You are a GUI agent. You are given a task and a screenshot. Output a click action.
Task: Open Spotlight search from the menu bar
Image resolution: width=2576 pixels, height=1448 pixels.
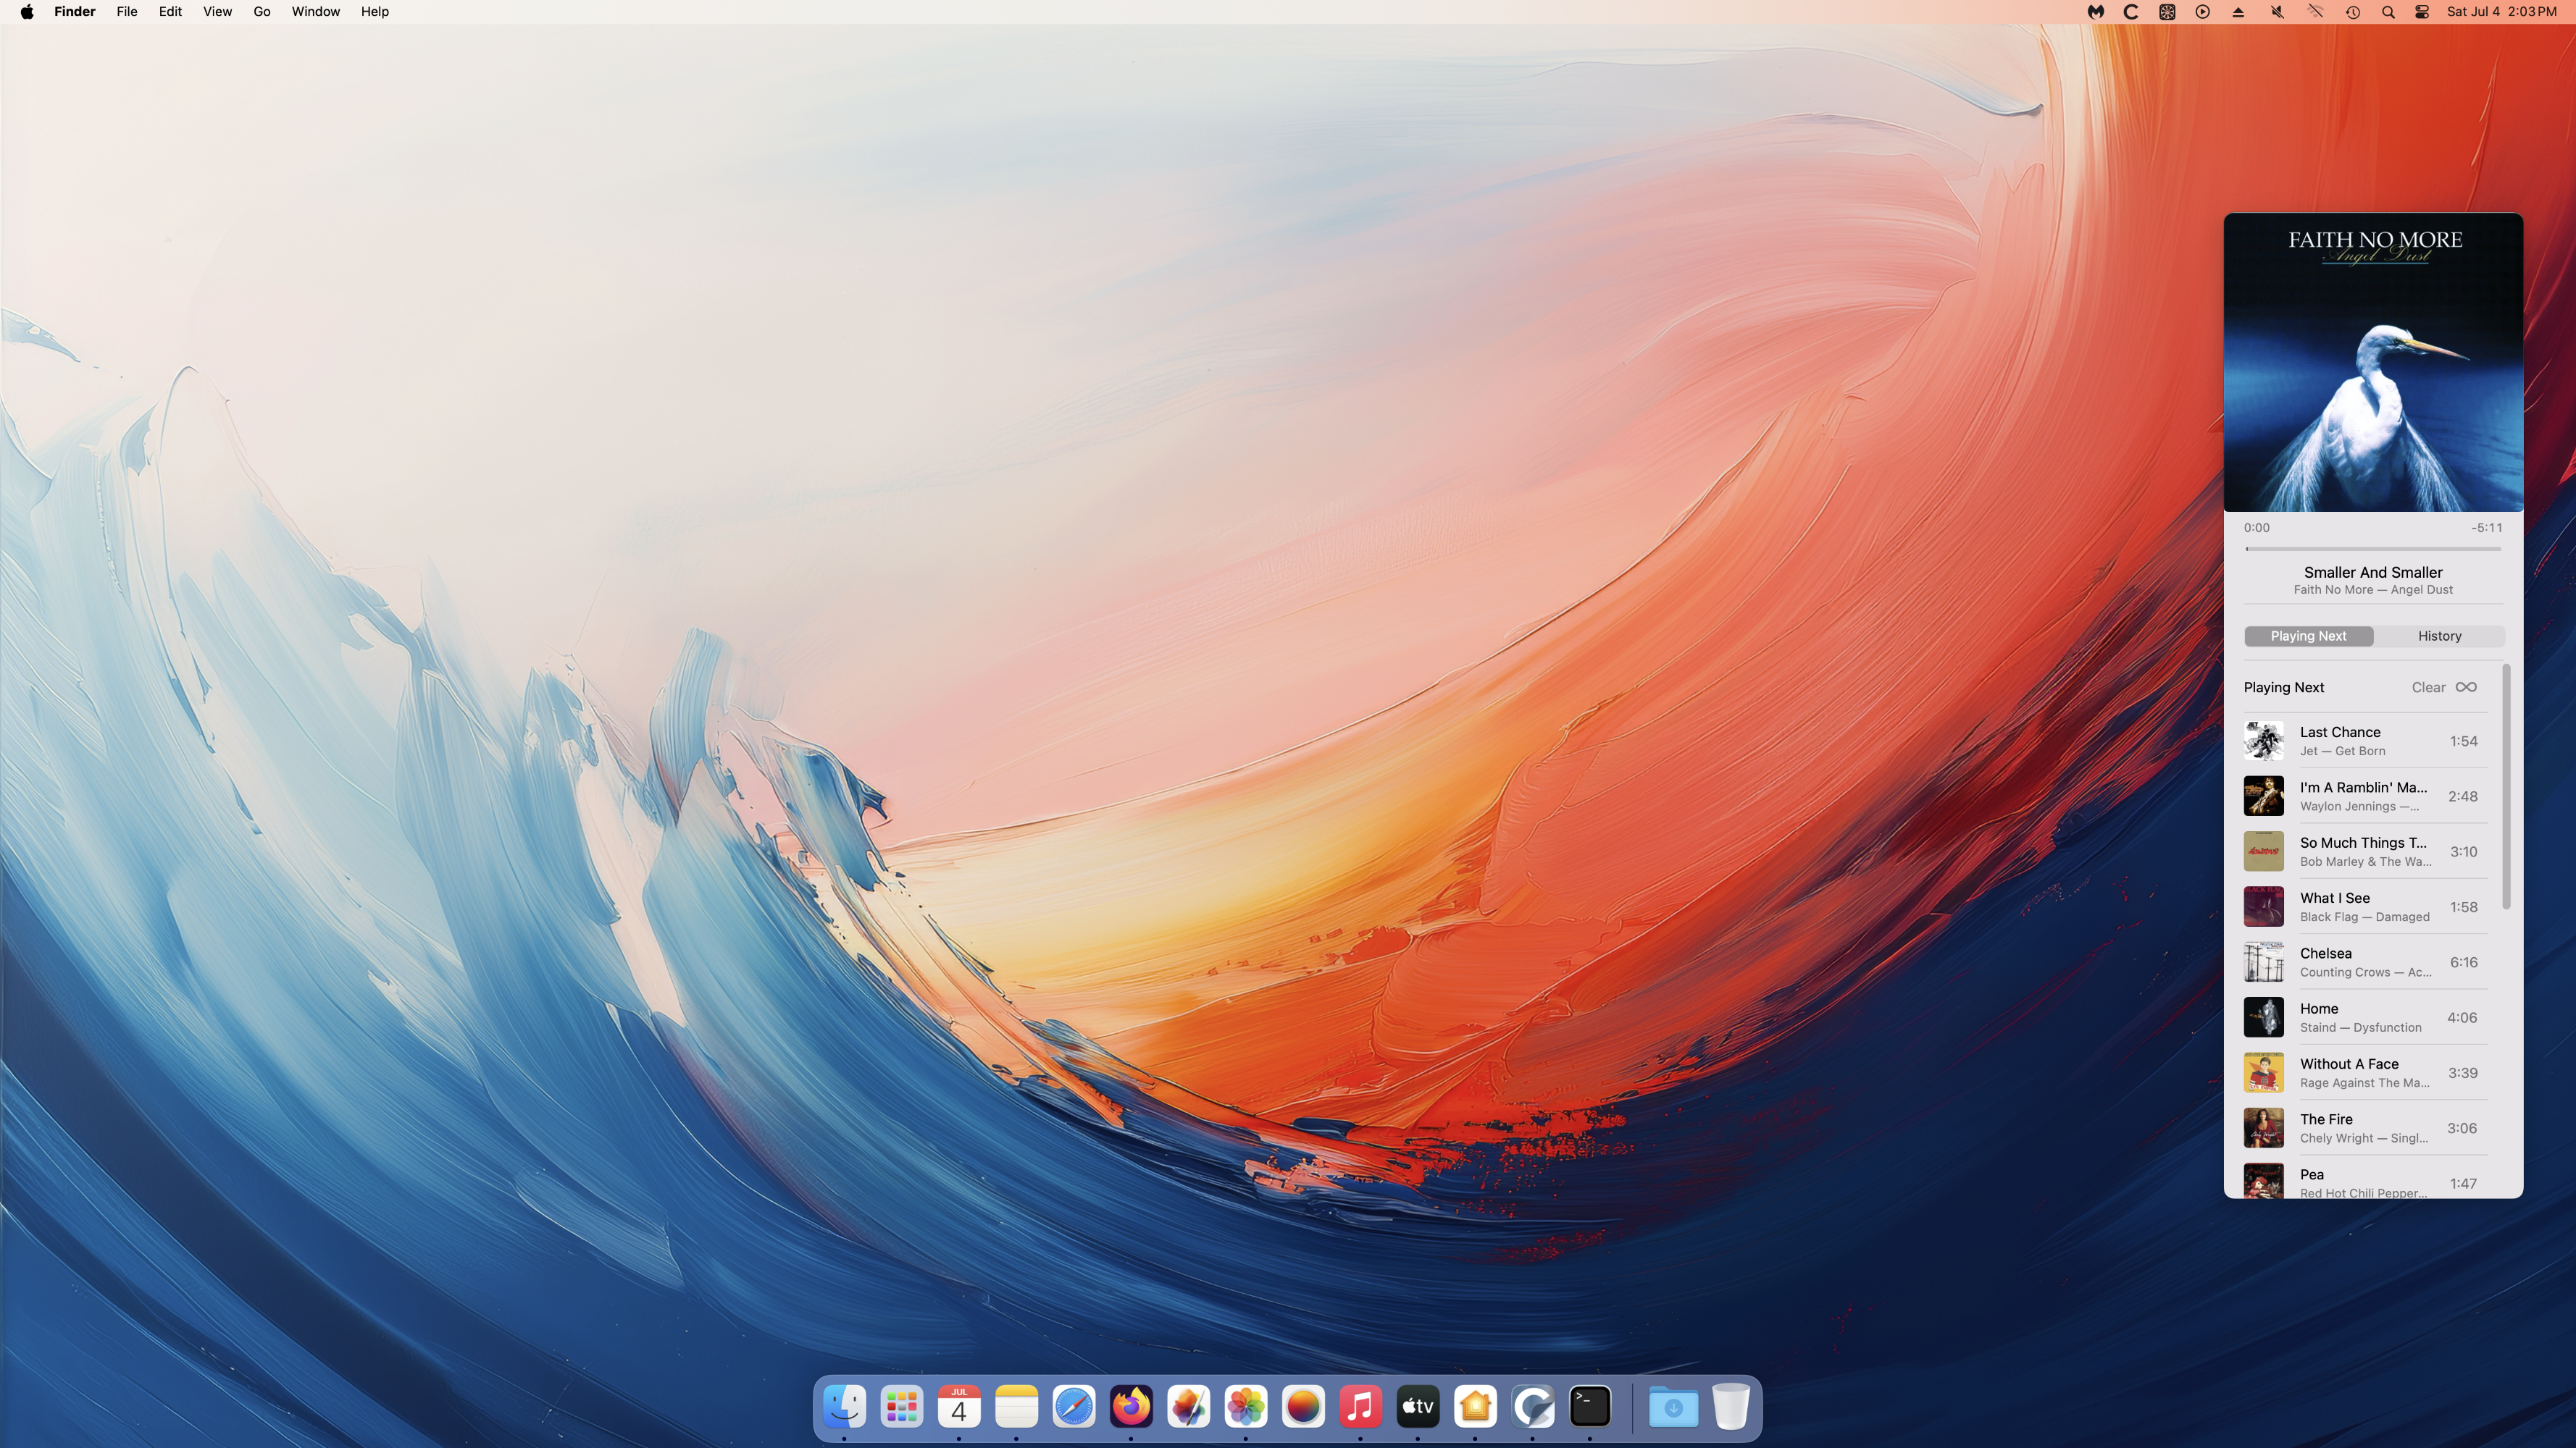[2388, 12]
